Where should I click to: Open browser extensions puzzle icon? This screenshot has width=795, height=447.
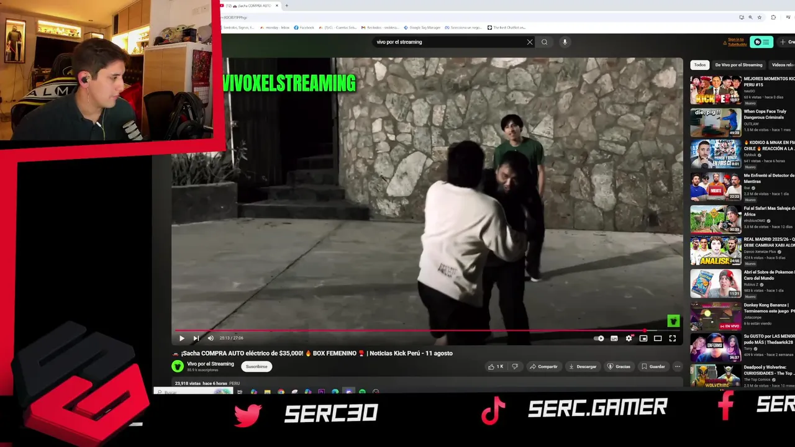click(x=773, y=17)
